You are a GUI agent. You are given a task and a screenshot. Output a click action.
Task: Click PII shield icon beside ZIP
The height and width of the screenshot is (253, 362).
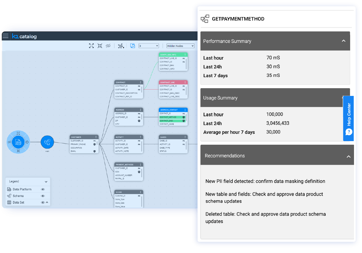click(x=139, y=121)
